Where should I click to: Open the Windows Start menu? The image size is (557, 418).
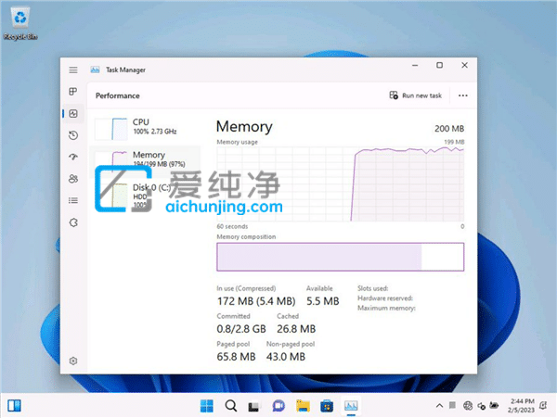207,406
